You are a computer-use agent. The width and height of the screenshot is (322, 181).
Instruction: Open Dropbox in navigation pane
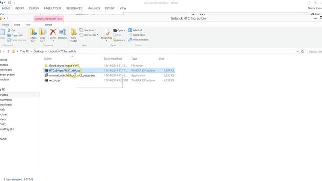tap(5, 80)
